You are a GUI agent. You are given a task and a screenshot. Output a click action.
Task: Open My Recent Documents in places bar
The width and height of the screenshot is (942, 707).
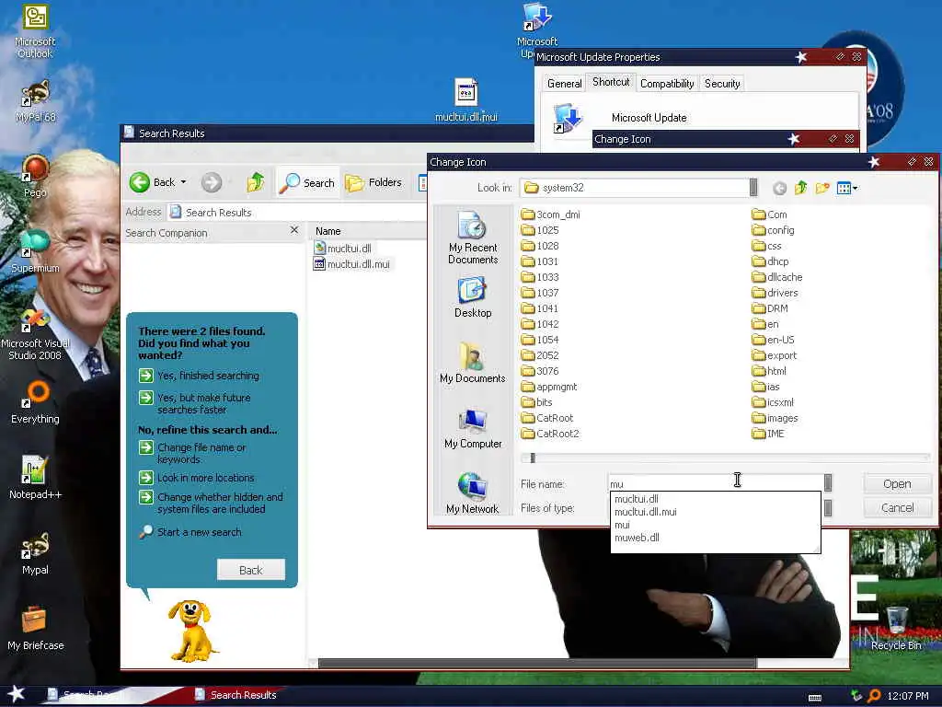[473, 238]
